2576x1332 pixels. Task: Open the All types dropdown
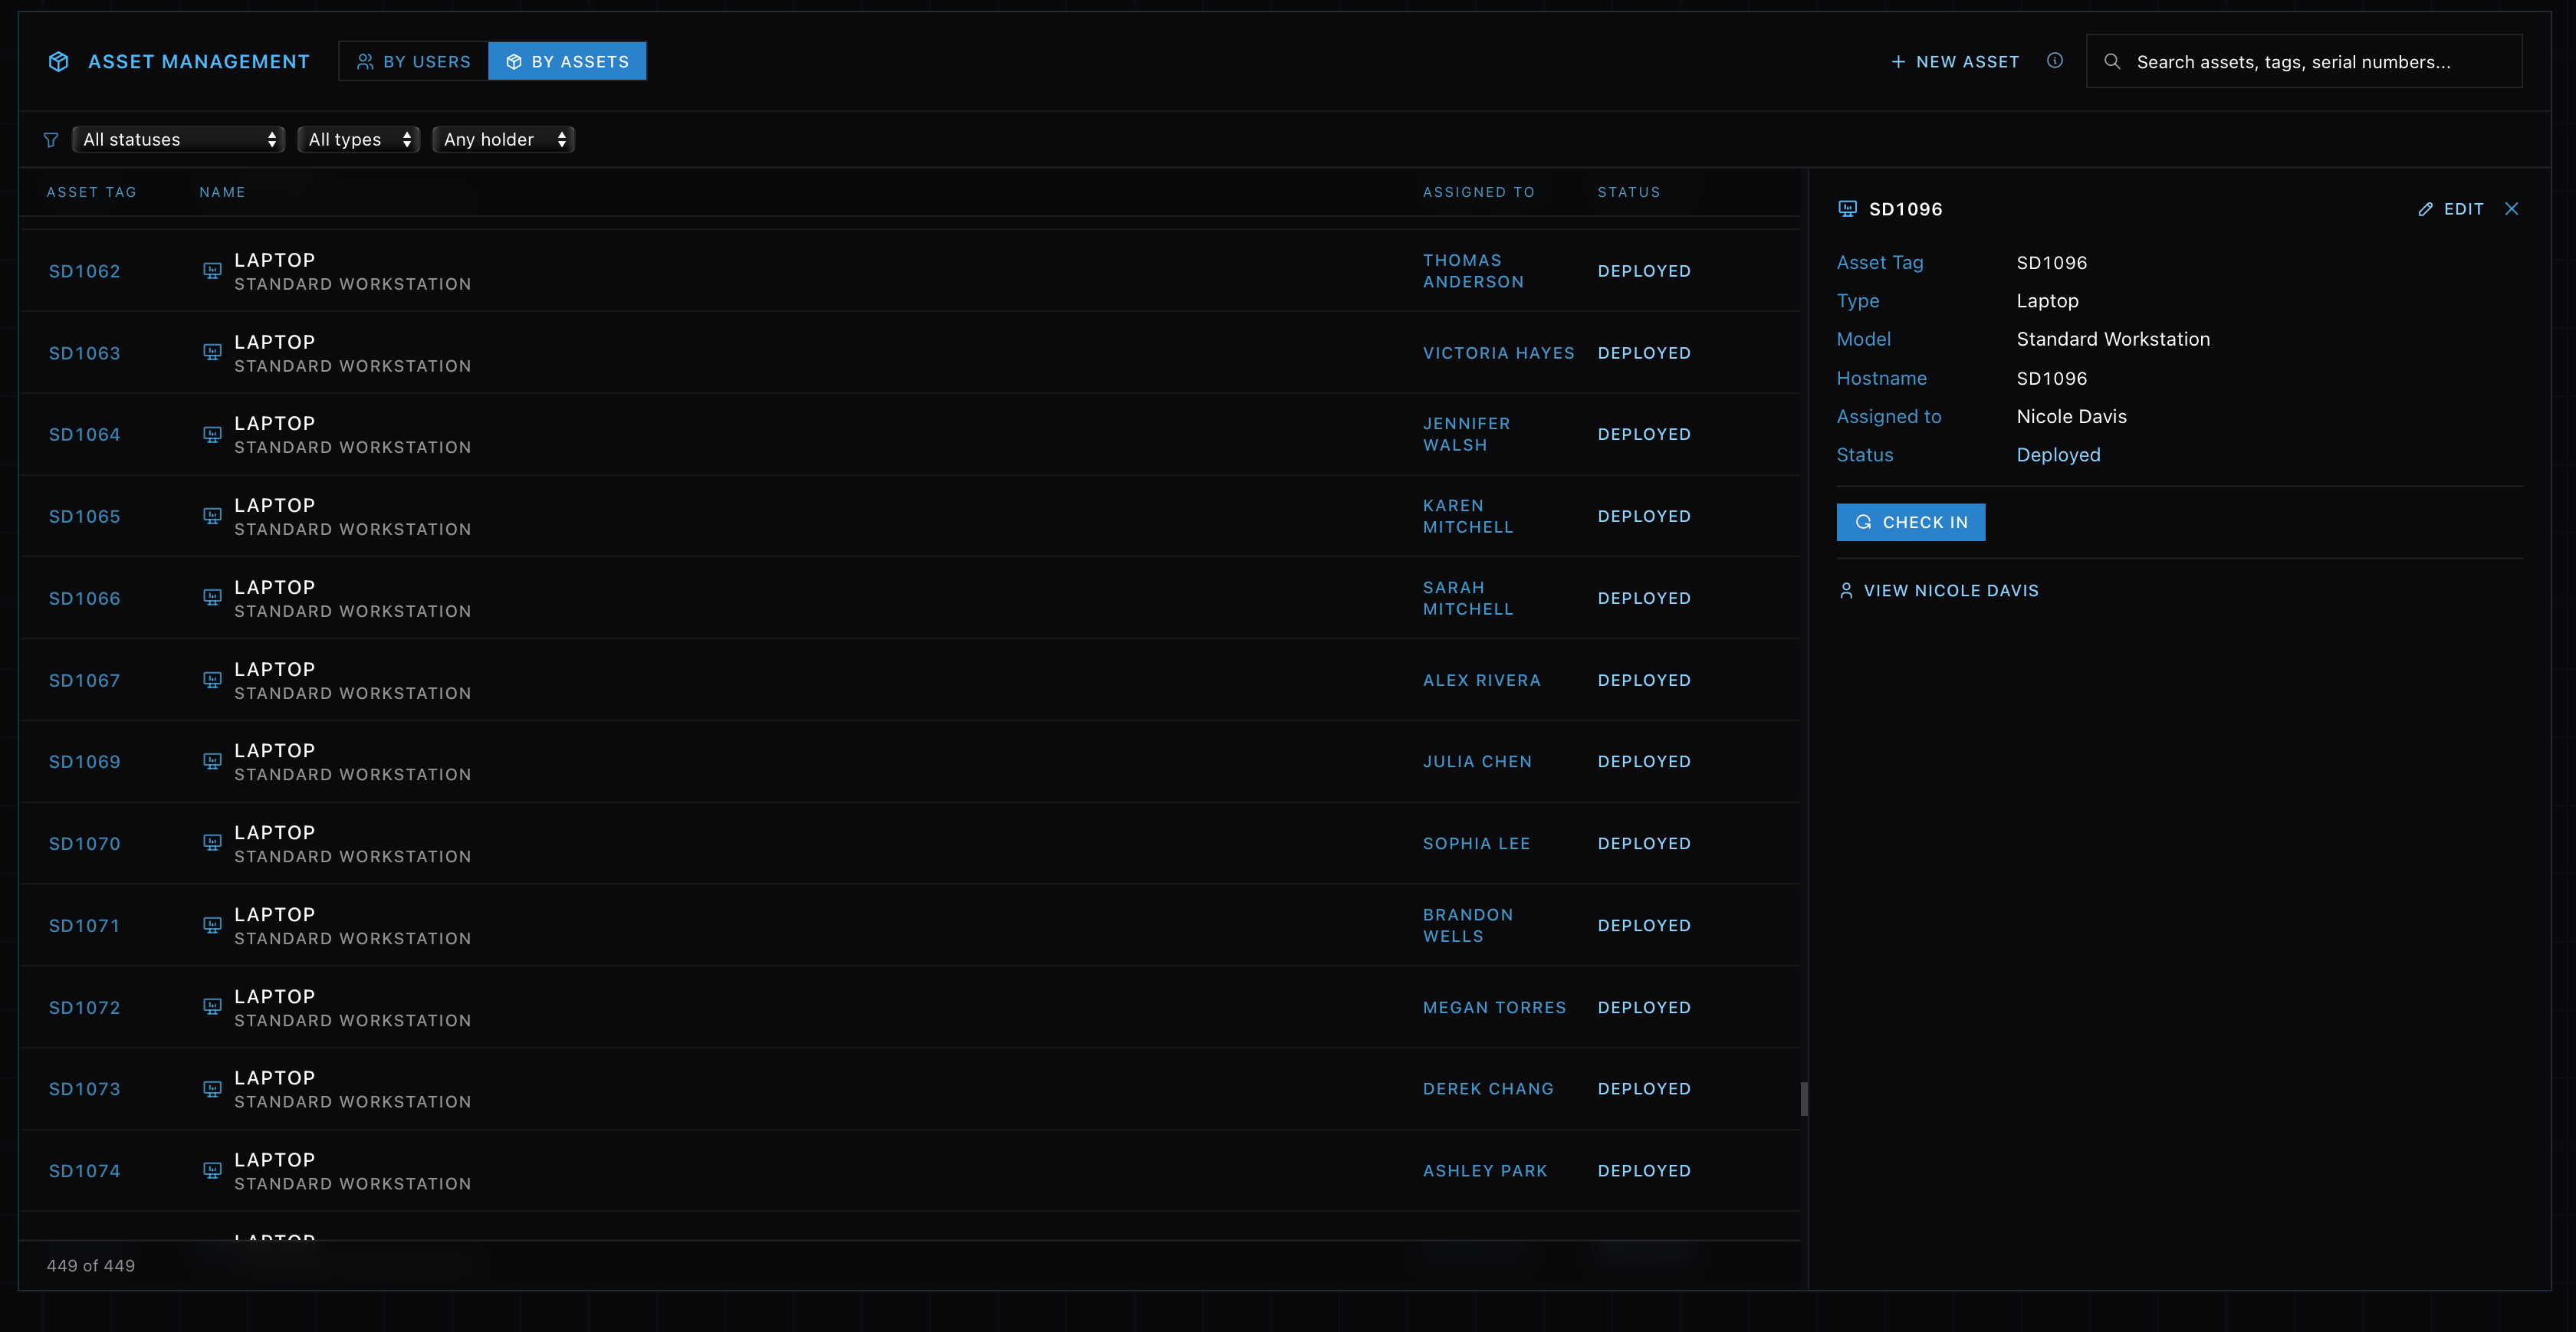pos(359,140)
